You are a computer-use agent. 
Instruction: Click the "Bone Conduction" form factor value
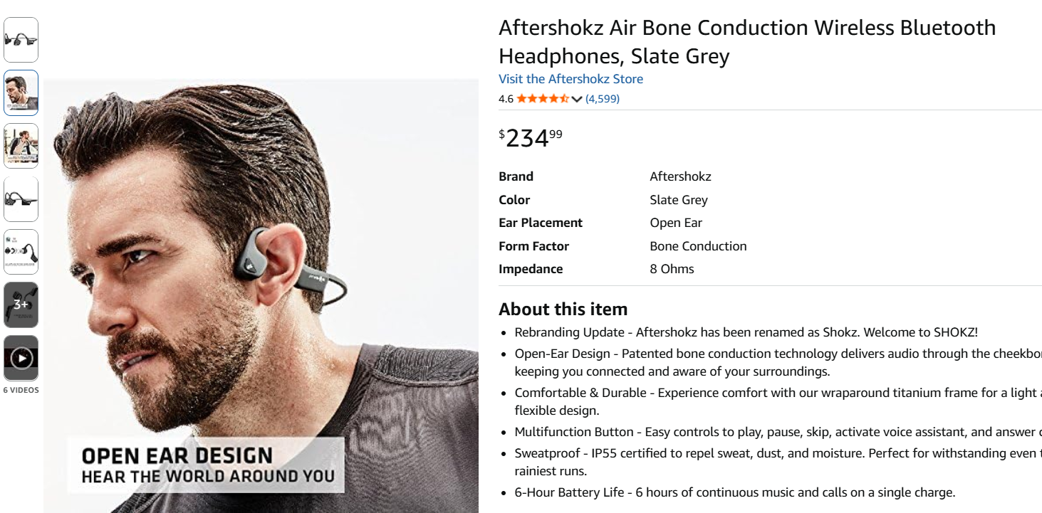coord(698,246)
